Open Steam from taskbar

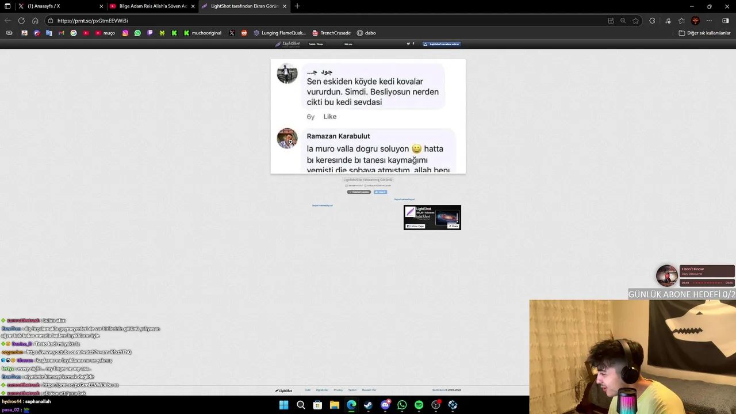[x=368, y=405]
